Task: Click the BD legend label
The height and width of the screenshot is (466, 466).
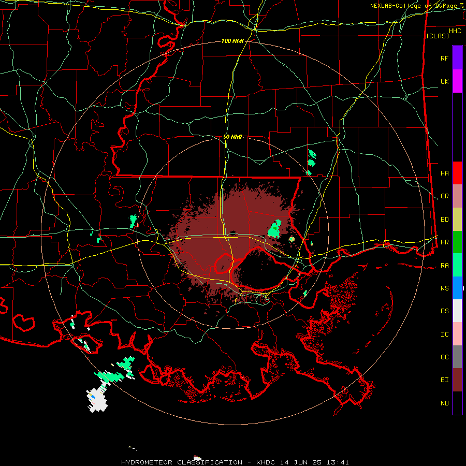Action: [x=444, y=220]
